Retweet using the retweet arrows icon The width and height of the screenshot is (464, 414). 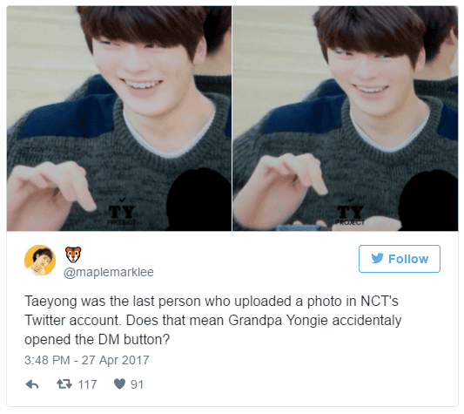coord(64,384)
